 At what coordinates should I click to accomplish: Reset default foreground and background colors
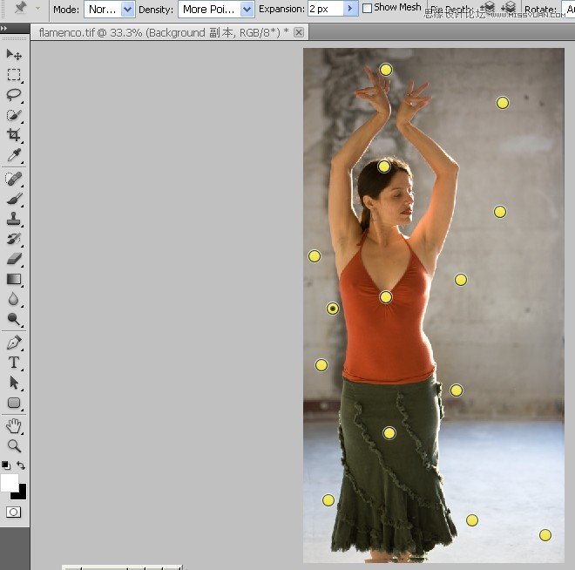[5, 465]
